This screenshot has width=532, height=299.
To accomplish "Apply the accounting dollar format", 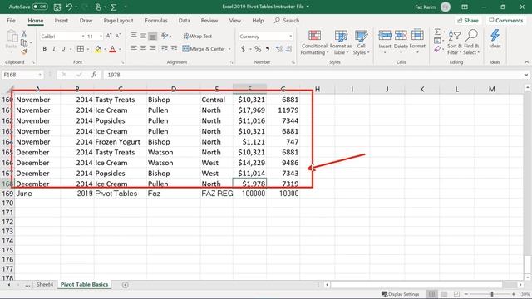I will tap(243, 49).
